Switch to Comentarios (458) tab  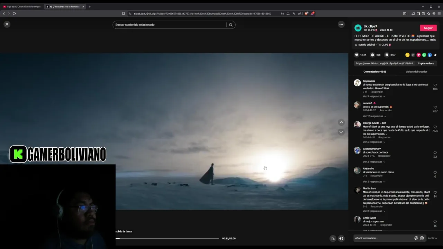[x=374, y=72]
